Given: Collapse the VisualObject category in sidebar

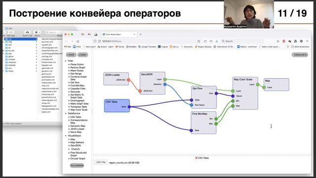Looking at the screenshot, I should click(66, 136).
